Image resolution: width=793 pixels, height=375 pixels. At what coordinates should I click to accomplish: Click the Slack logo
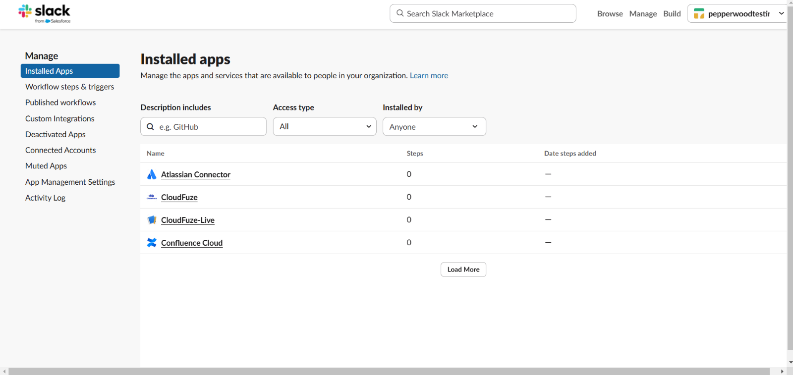pyautogui.click(x=44, y=13)
